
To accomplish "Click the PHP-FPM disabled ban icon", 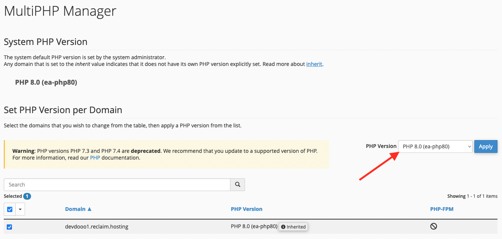I will (434, 226).
